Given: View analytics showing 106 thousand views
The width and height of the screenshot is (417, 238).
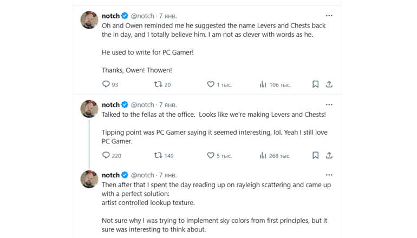Looking at the screenshot, I should point(263,84).
